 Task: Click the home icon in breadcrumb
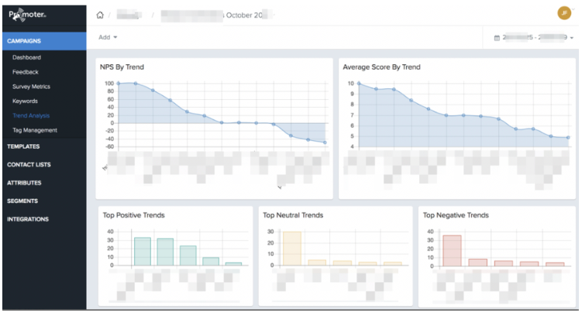click(x=99, y=15)
